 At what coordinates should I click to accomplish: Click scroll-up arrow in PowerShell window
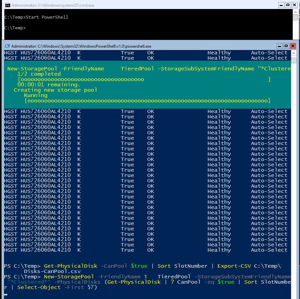pos(294,53)
